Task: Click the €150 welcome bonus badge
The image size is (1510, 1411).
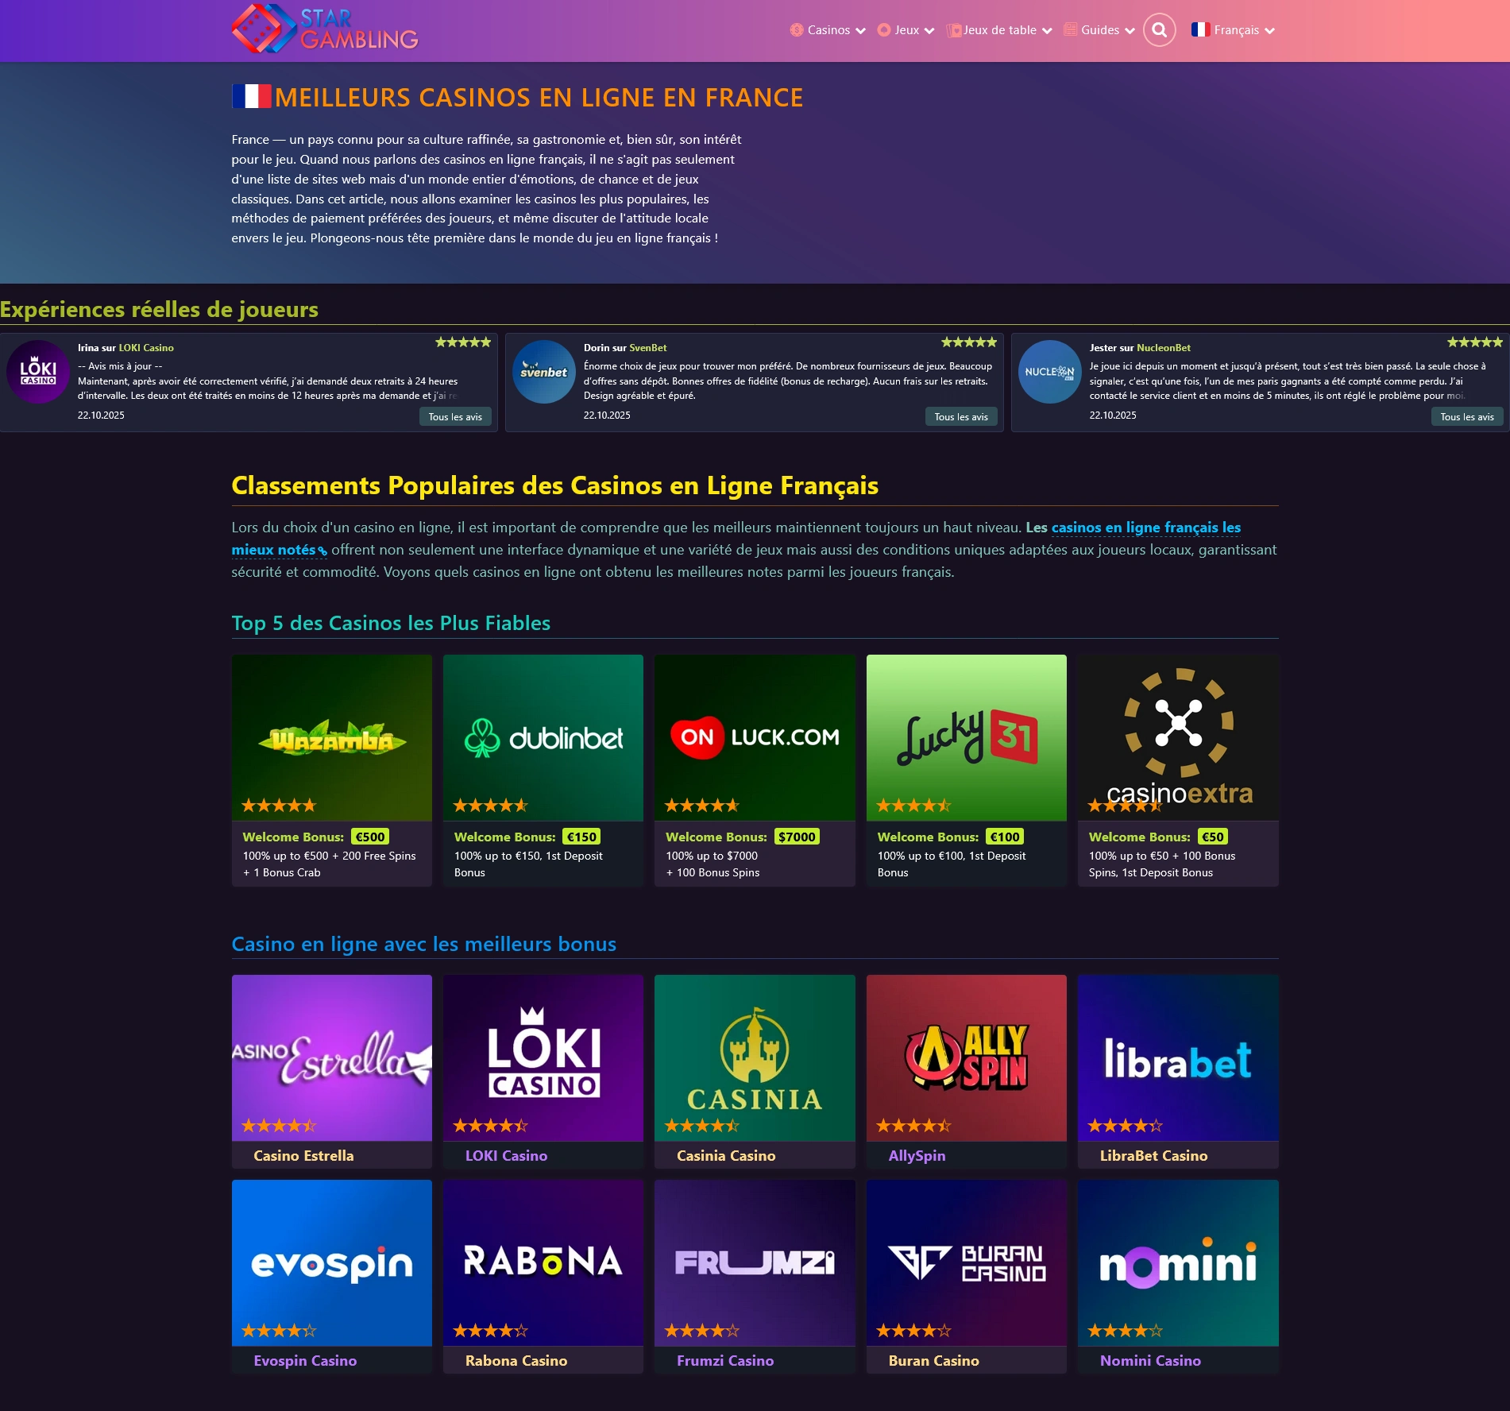Action: [x=581, y=837]
